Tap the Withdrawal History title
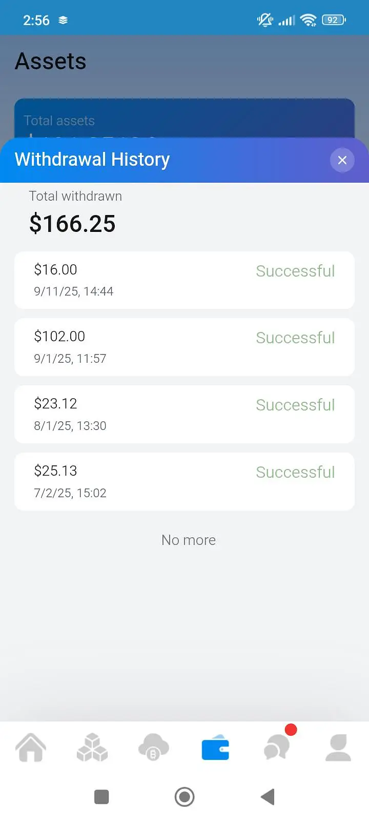 click(92, 160)
